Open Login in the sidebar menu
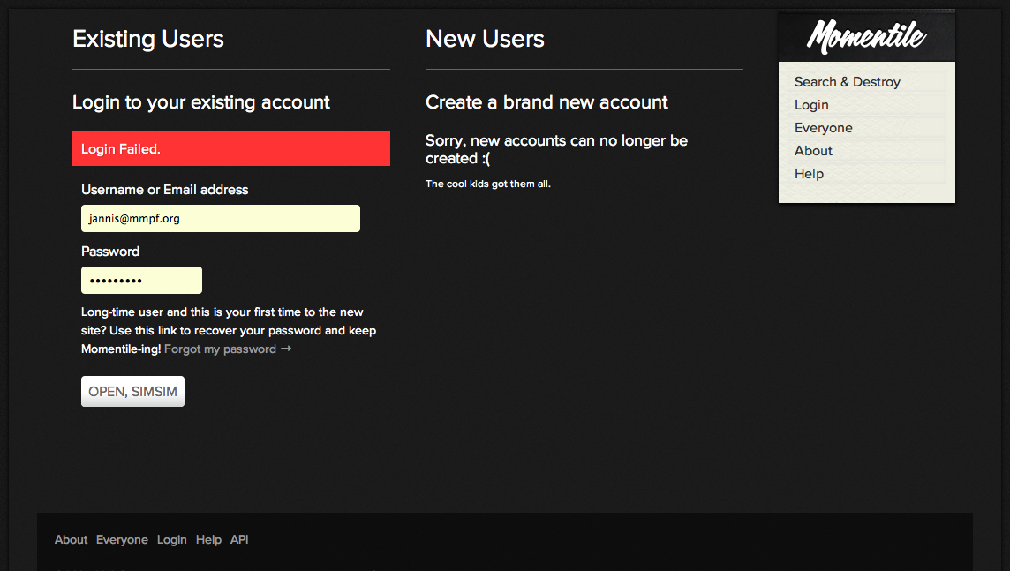The height and width of the screenshot is (571, 1010). click(811, 105)
